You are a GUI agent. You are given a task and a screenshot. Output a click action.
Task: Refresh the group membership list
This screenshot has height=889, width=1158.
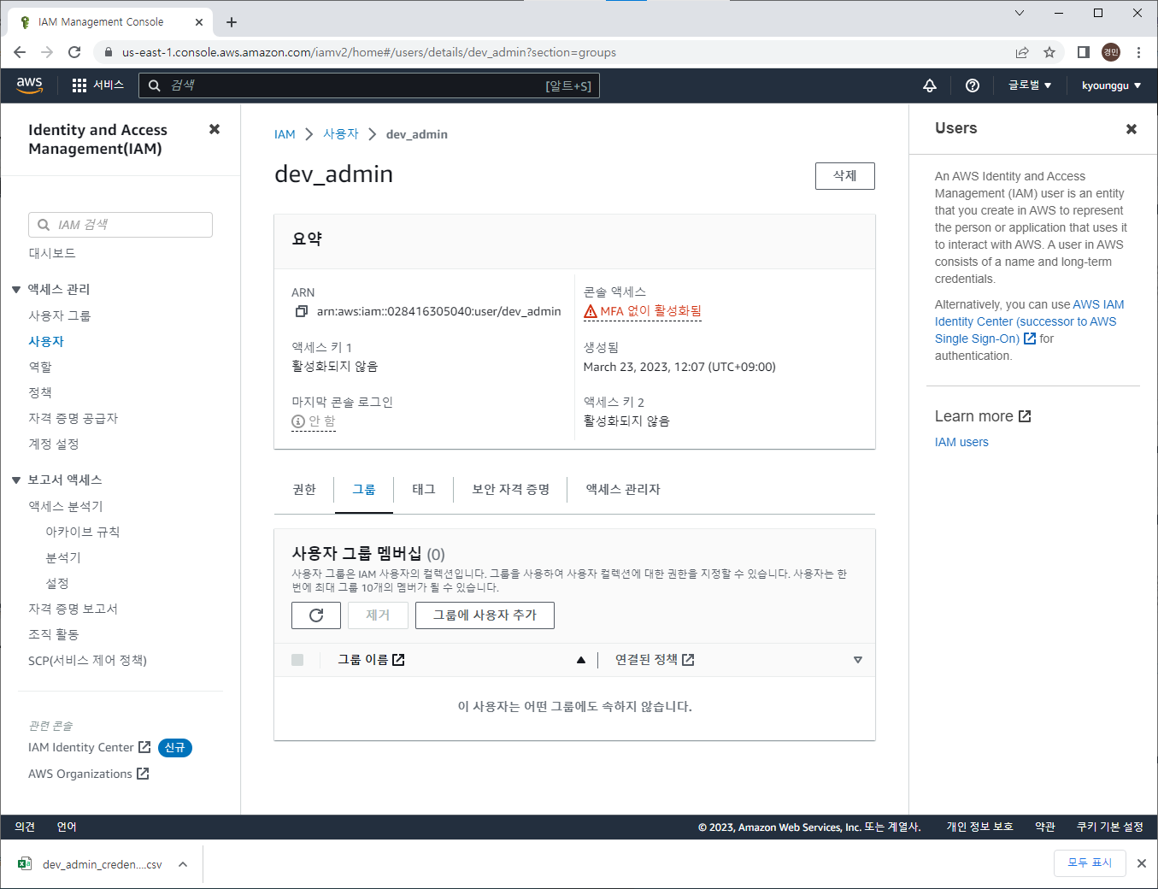[316, 615]
